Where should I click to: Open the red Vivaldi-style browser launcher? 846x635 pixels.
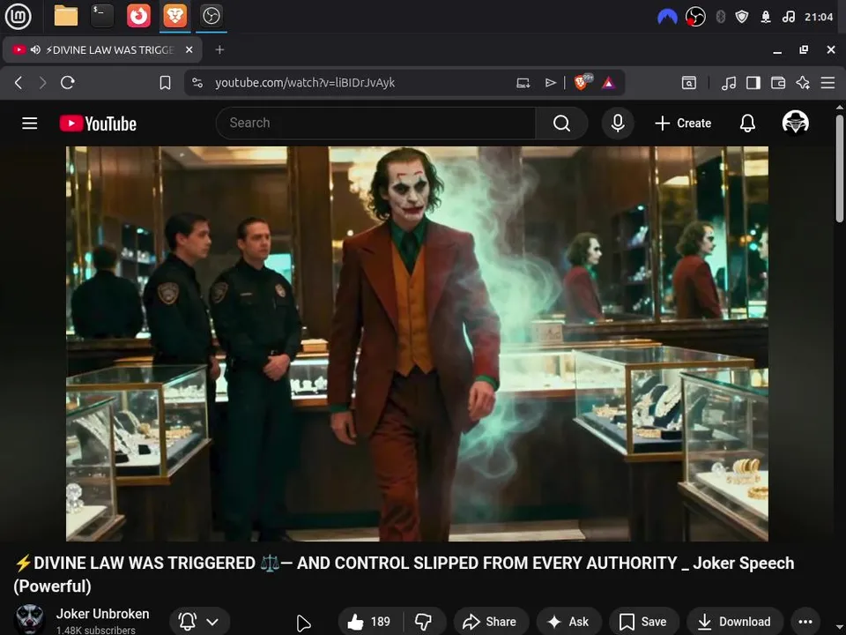click(x=138, y=16)
